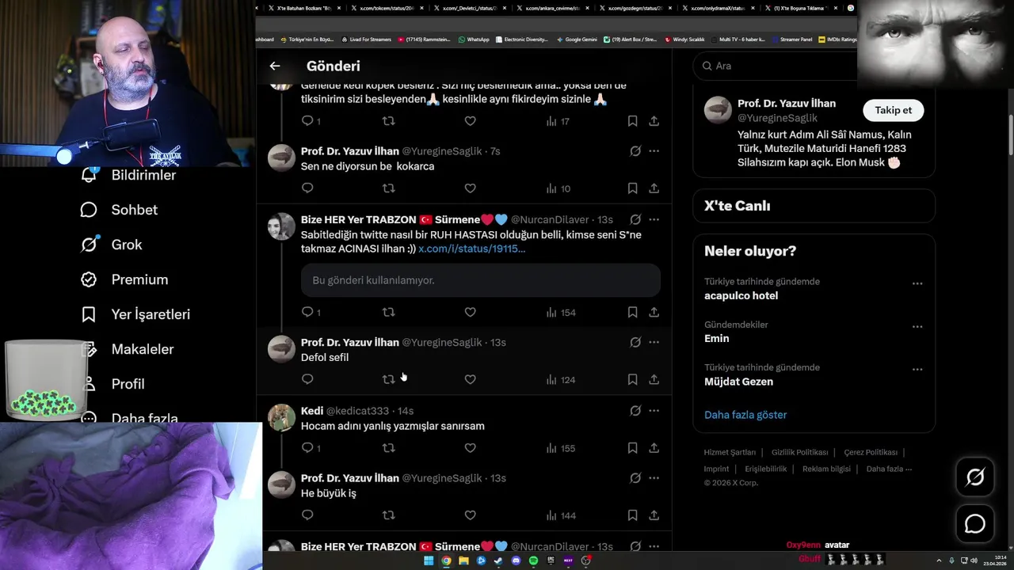
Task: Bookmark Kedi's 'Hocam adını yanlış' post
Action: [x=632, y=448]
